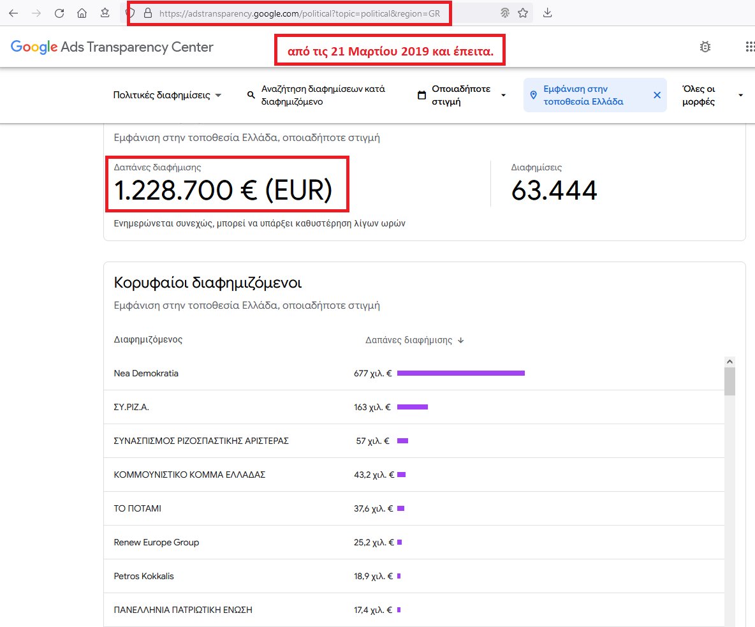Sort by Δαπάνες διαφήμισης column header
Image resolution: width=755 pixels, height=627 pixels.
click(x=408, y=340)
